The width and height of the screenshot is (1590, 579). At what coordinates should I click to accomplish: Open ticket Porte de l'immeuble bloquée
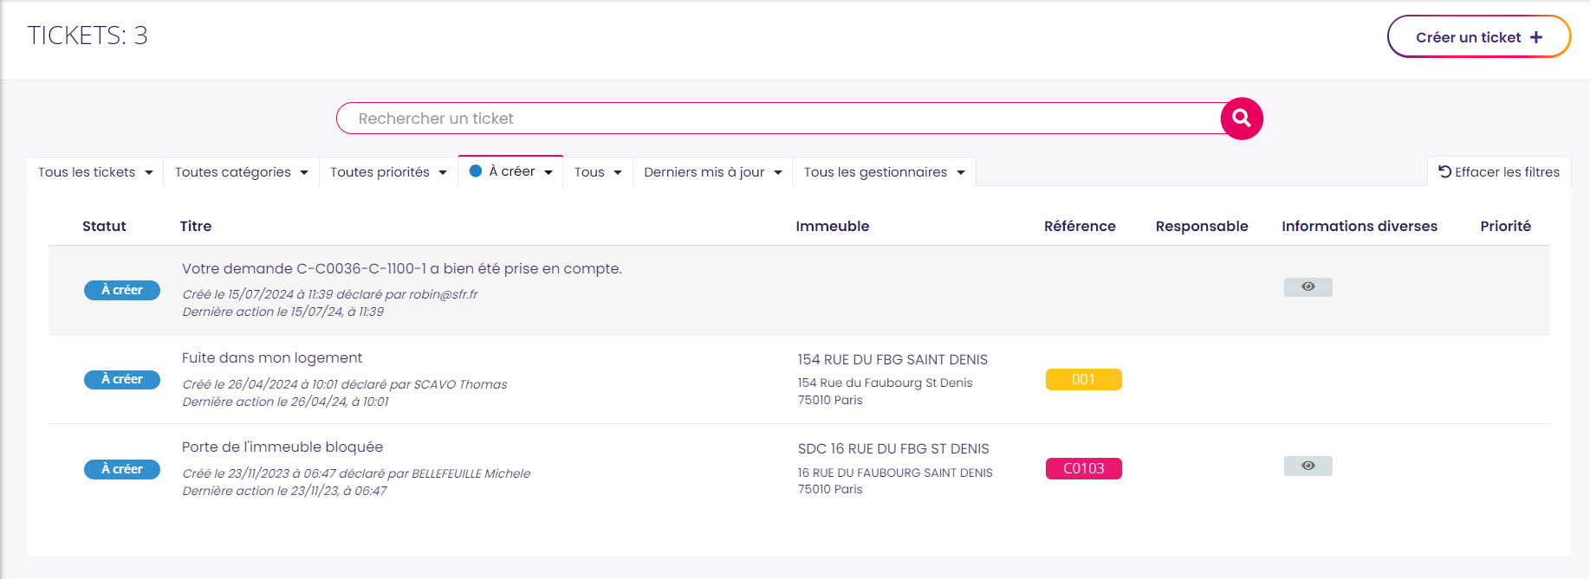282,447
